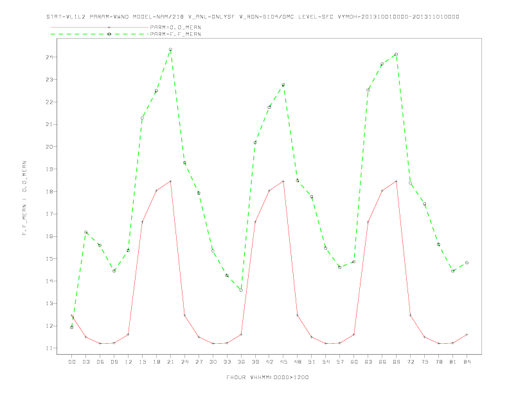Click y-axis tick label 22

point(49,102)
